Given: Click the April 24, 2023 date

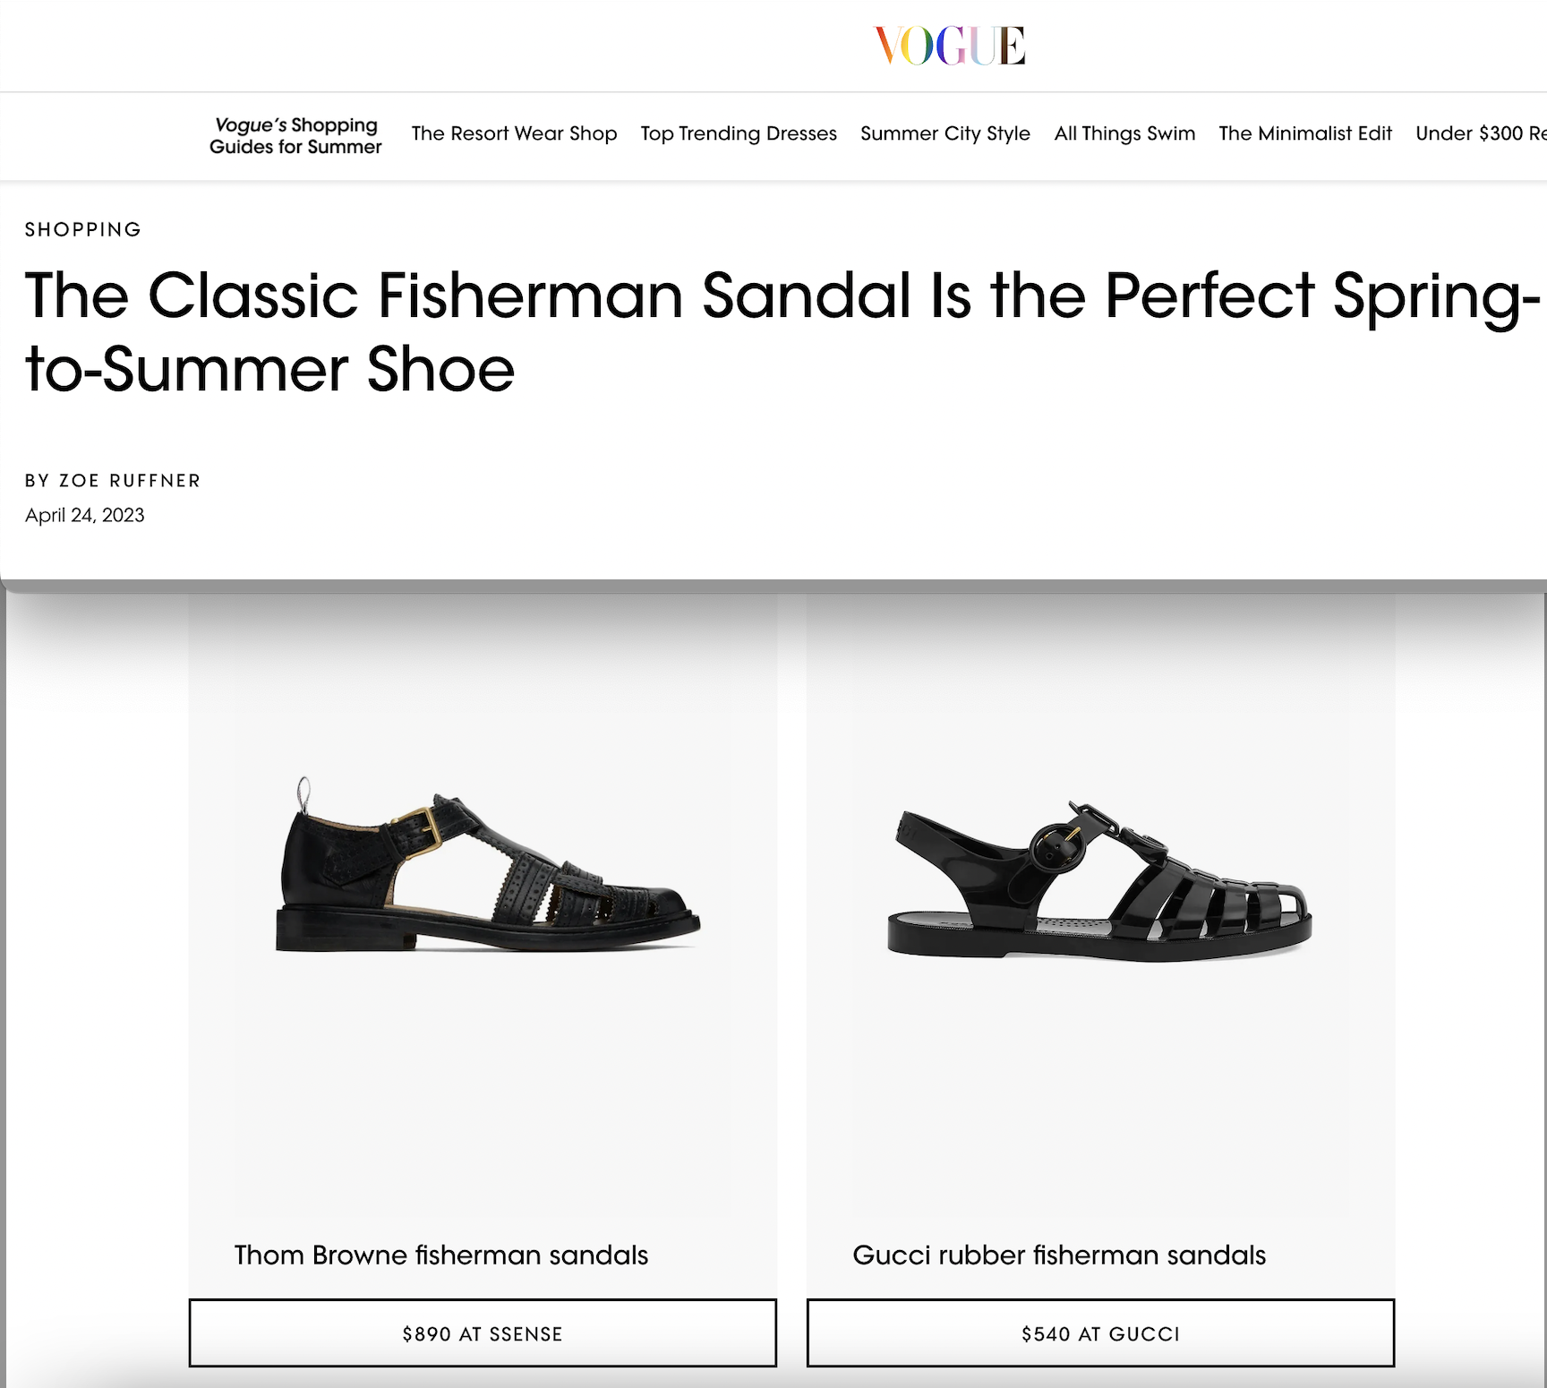Looking at the screenshot, I should pos(85,515).
